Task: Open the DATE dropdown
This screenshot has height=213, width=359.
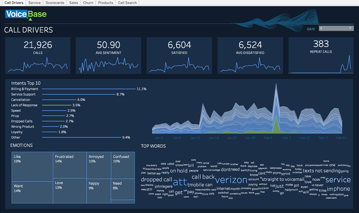Action: pos(336,28)
